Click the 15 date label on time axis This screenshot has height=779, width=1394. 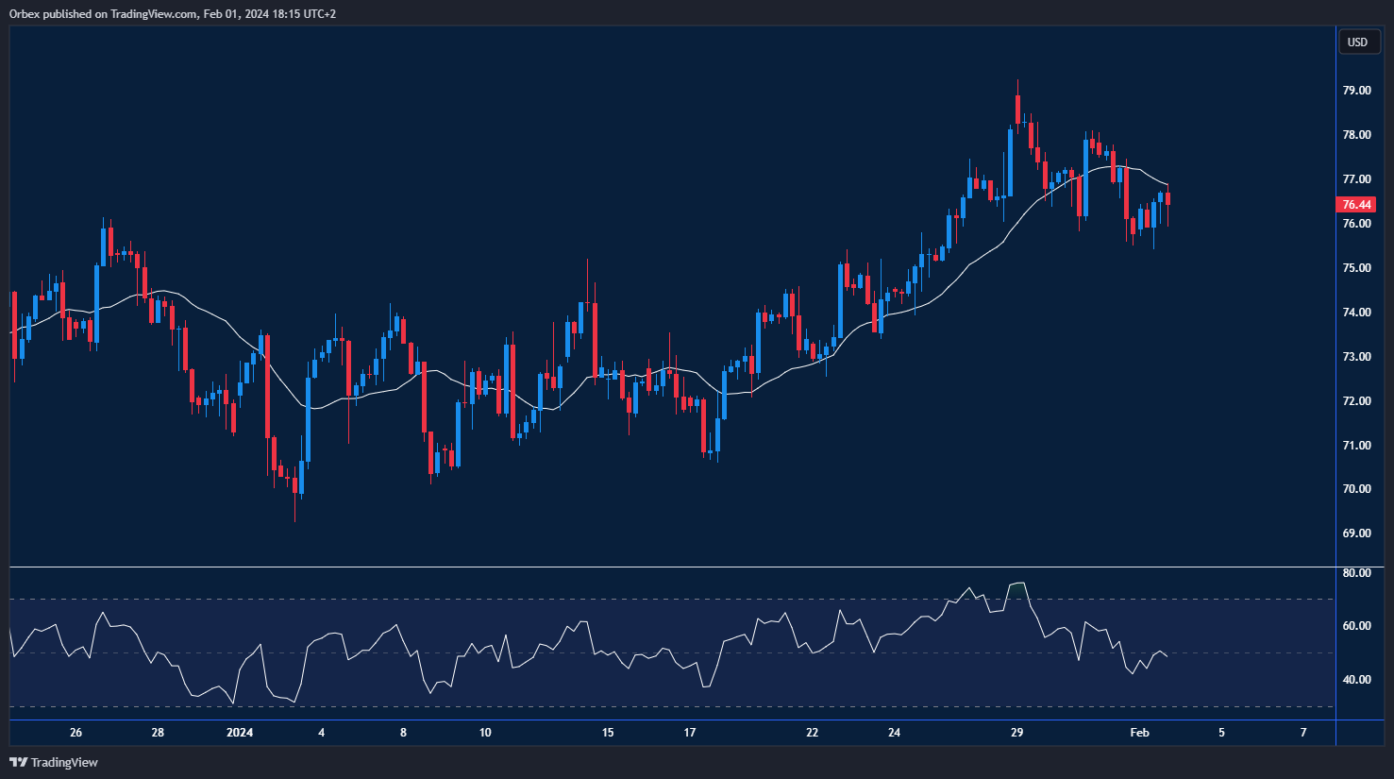[608, 733]
